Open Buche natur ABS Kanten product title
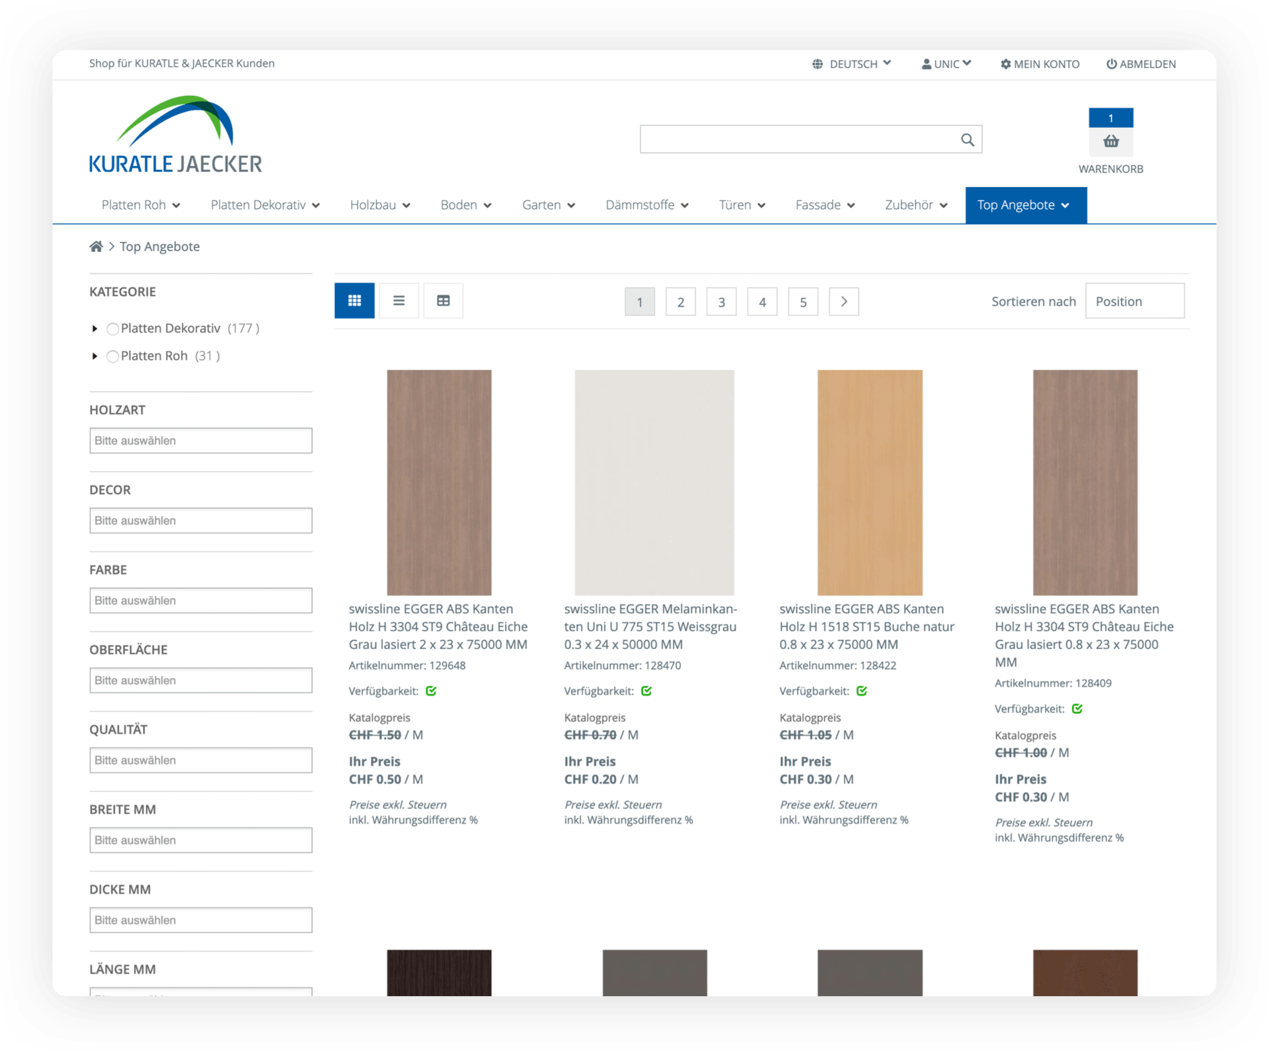The height and width of the screenshot is (1051, 1269). click(x=867, y=627)
